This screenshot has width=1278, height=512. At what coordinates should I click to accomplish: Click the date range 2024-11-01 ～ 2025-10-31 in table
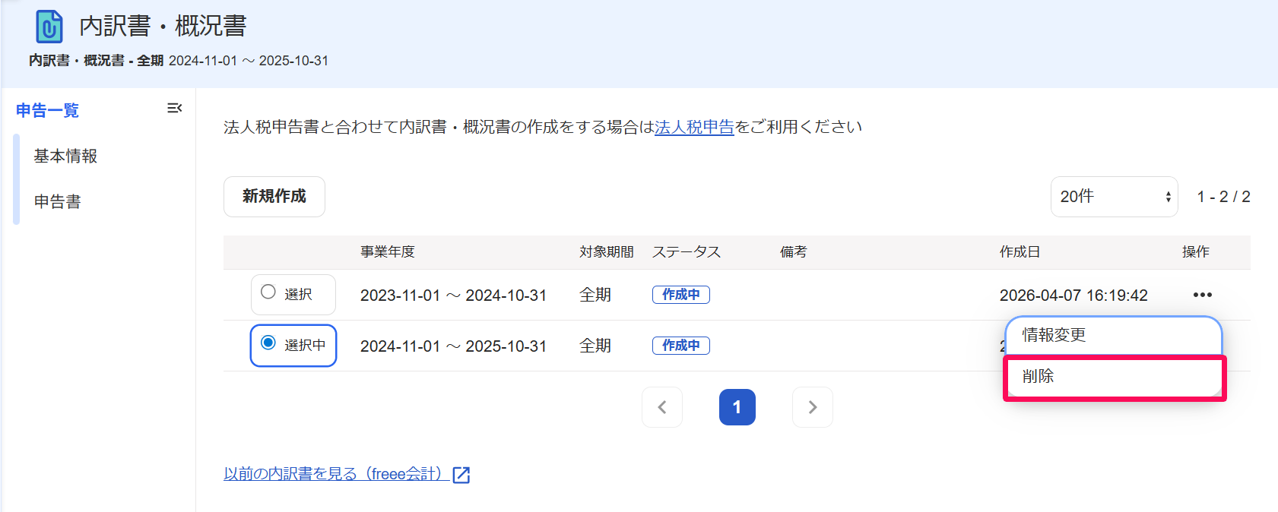453,346
